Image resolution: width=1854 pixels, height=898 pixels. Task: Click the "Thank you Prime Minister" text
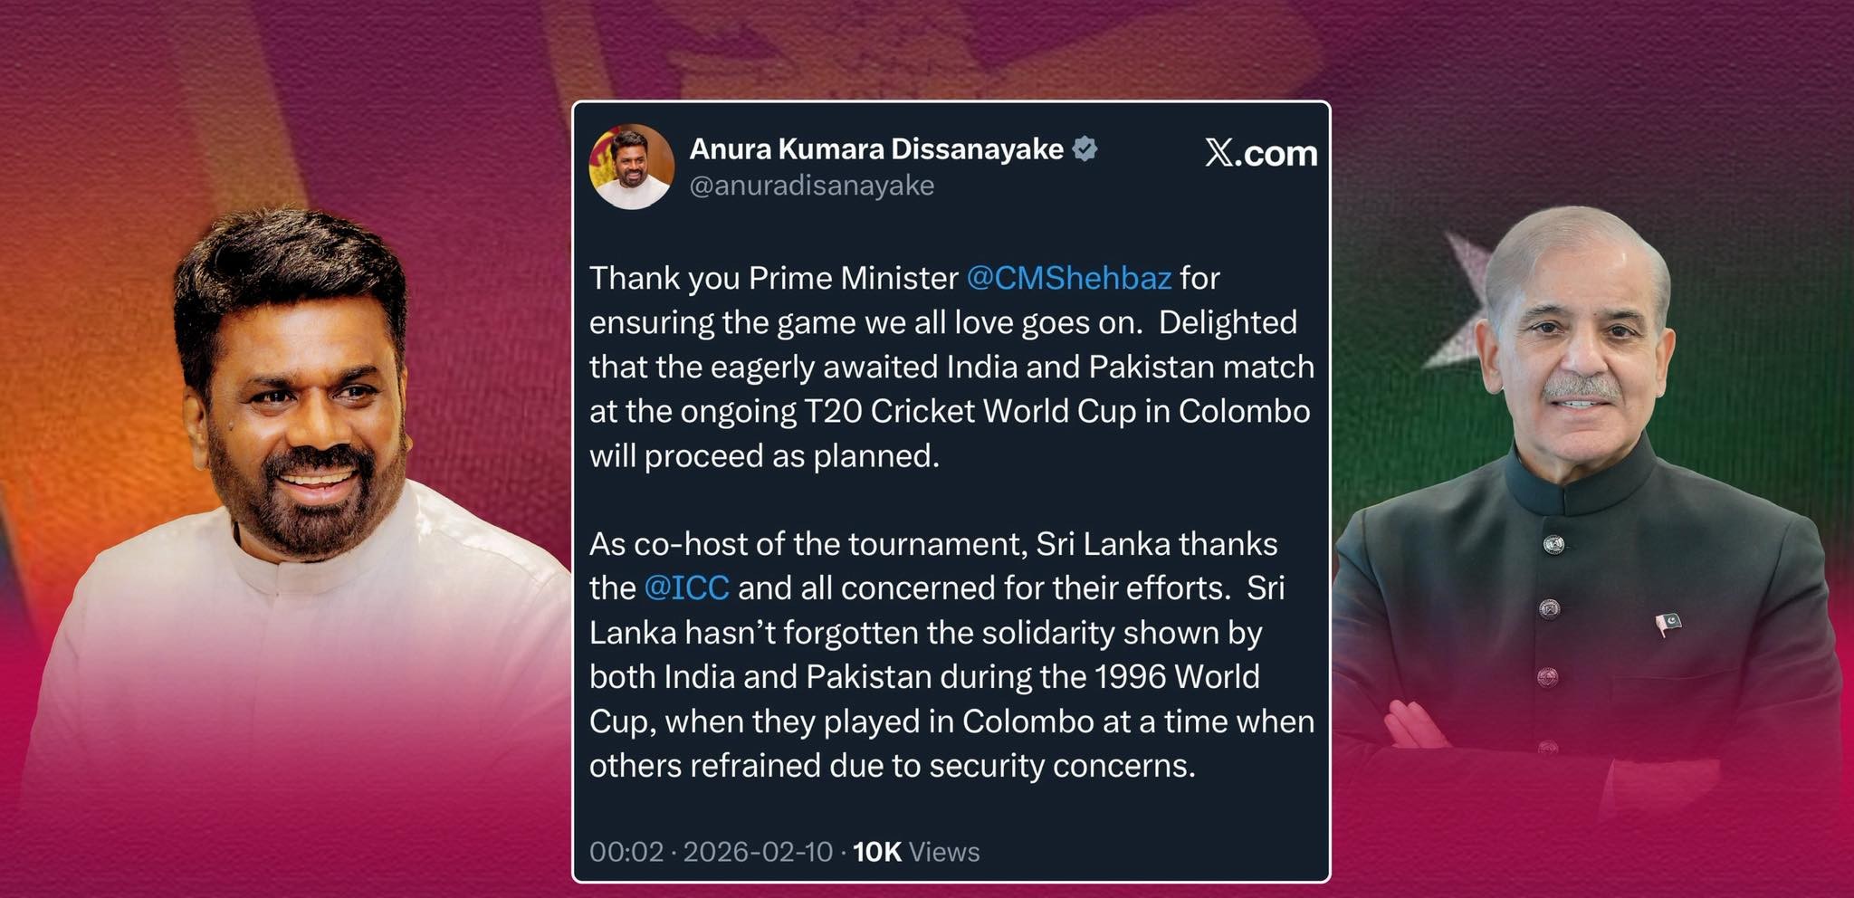pyautogui.click(x=774, y=278)
